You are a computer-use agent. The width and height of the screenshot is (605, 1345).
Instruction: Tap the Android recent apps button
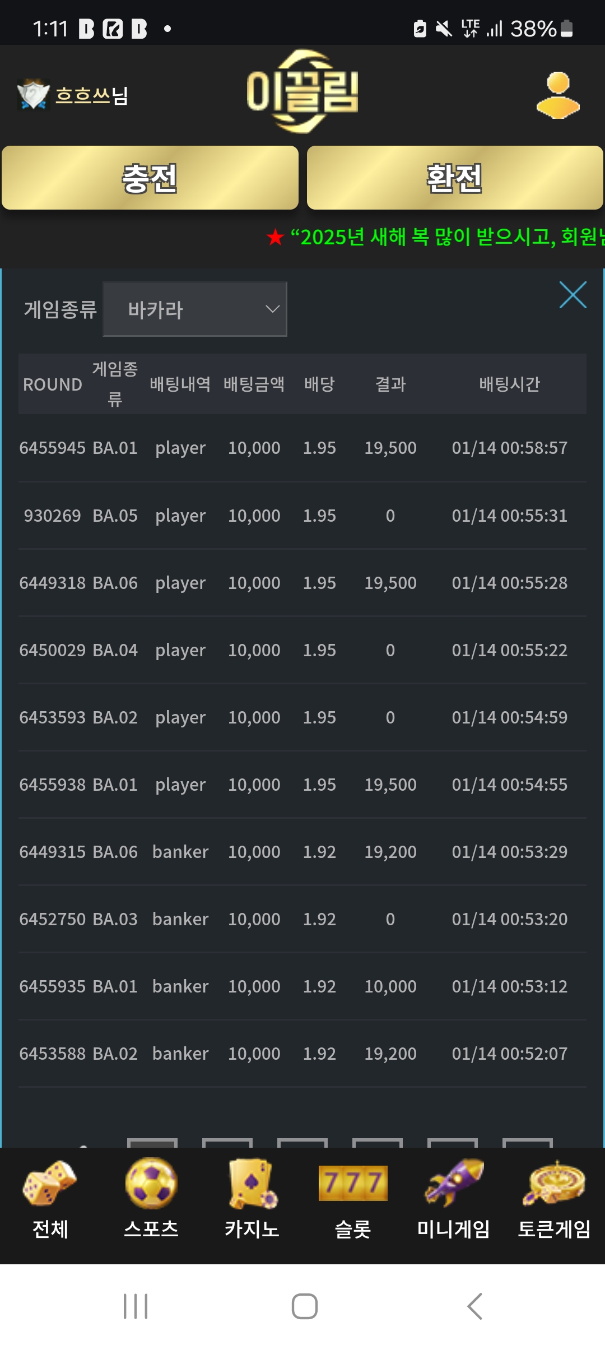point(136,1306)
